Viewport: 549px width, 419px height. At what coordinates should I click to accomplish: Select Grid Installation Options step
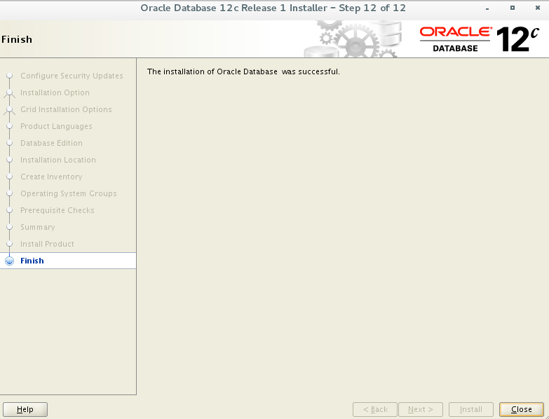click(x=66, y=109)
